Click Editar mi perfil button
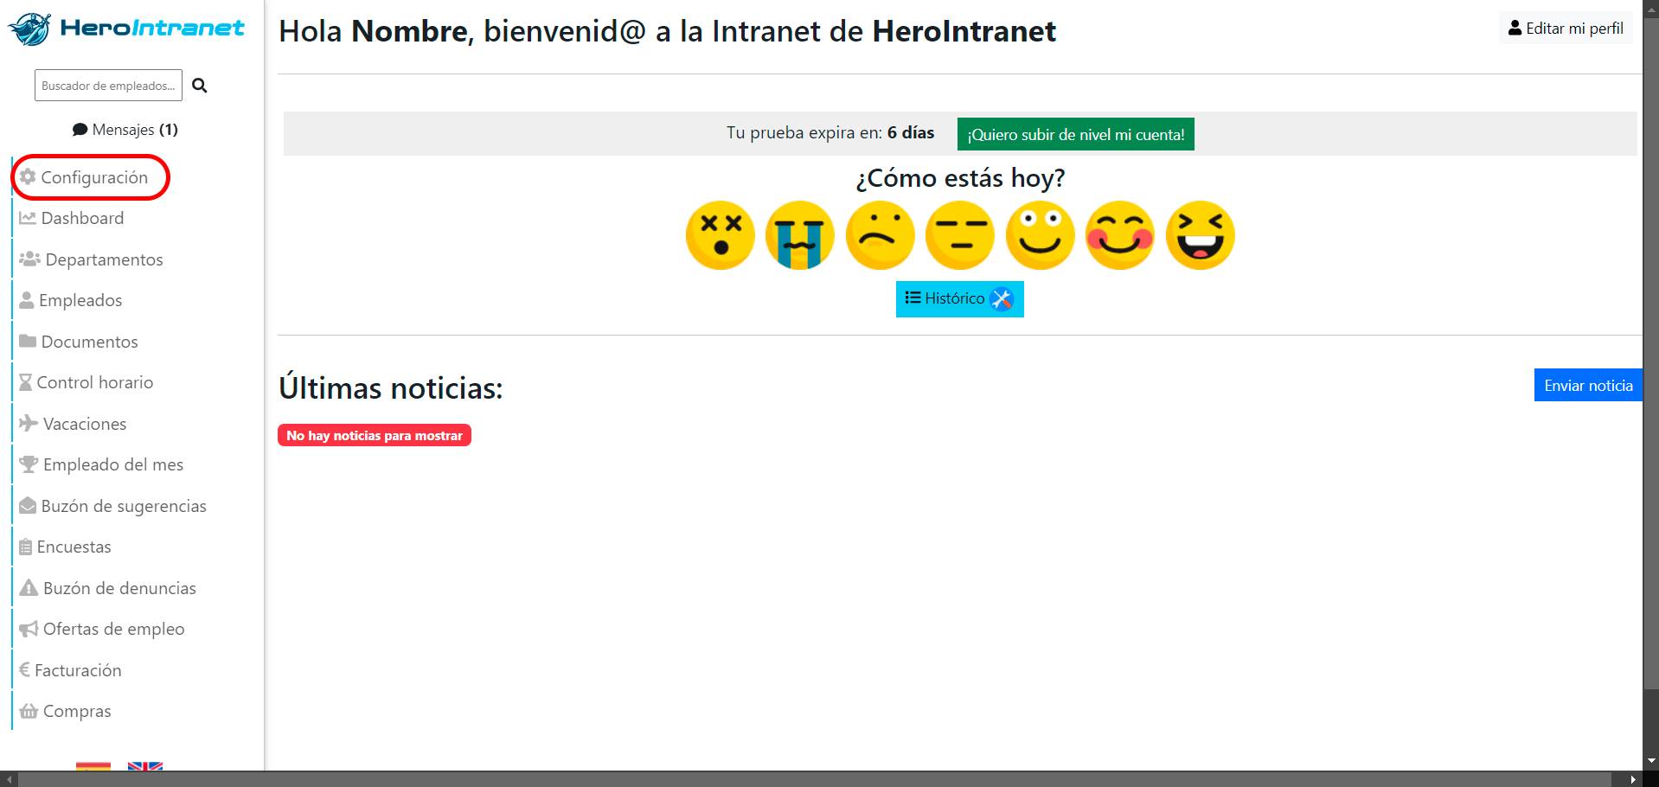 point(1566,29)
